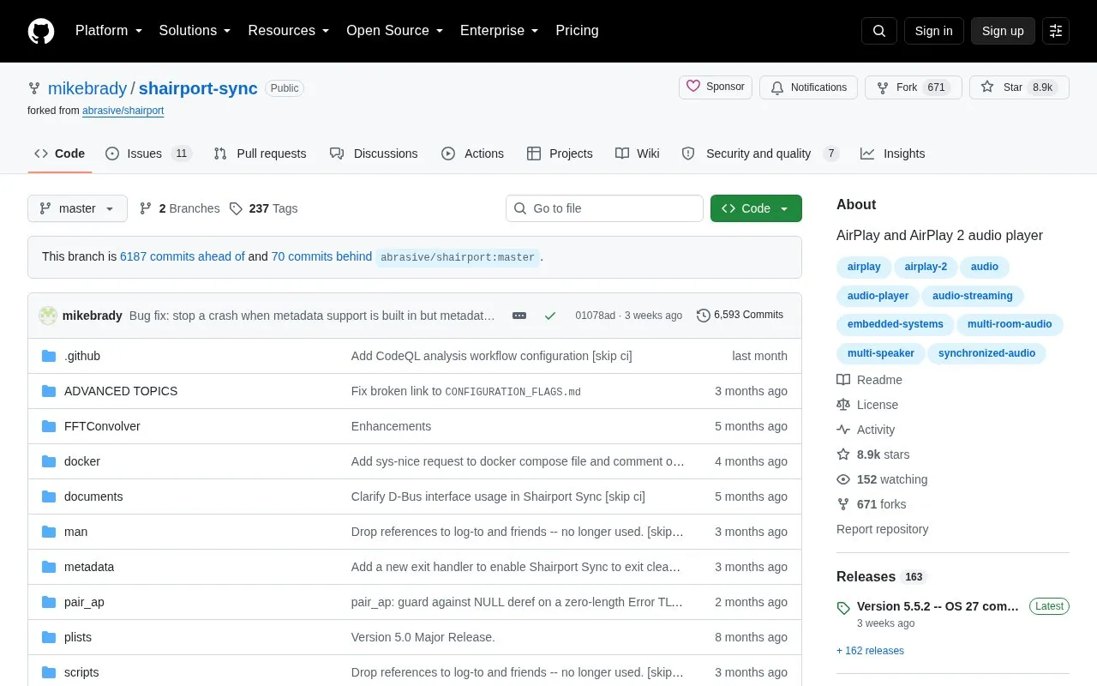Fork the repository using Fork button
Screen dimensions: 1097x686
914,87
